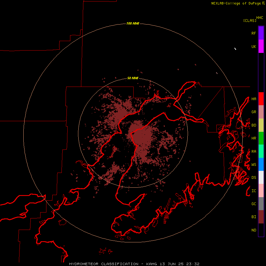The height and width of the screenshot is (266, 266).
Task: Click the RF purple legend swatch
Action: (261, 33)
